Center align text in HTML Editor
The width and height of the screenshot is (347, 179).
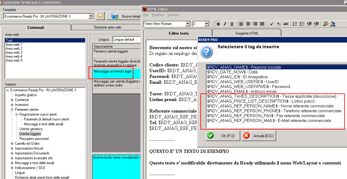tap(248, 24)
